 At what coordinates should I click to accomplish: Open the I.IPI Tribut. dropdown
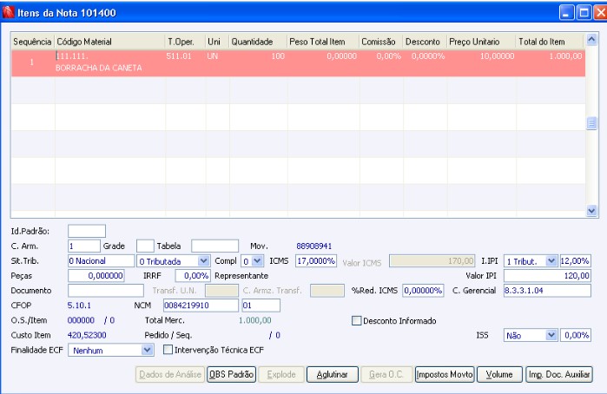[551, 261]
